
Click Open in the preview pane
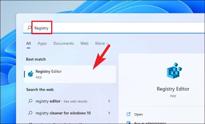(138, 114)
